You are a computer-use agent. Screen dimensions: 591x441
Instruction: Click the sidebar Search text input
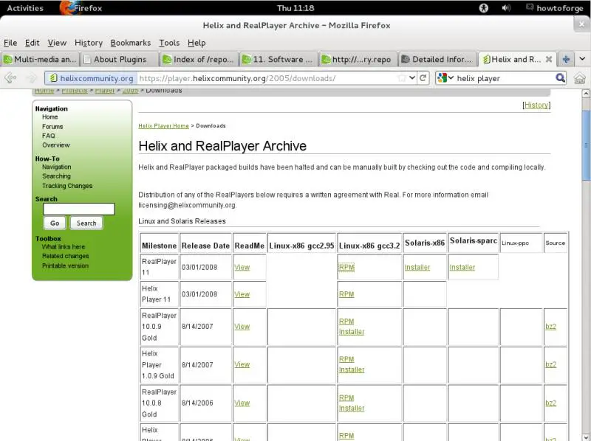(79, 209)
